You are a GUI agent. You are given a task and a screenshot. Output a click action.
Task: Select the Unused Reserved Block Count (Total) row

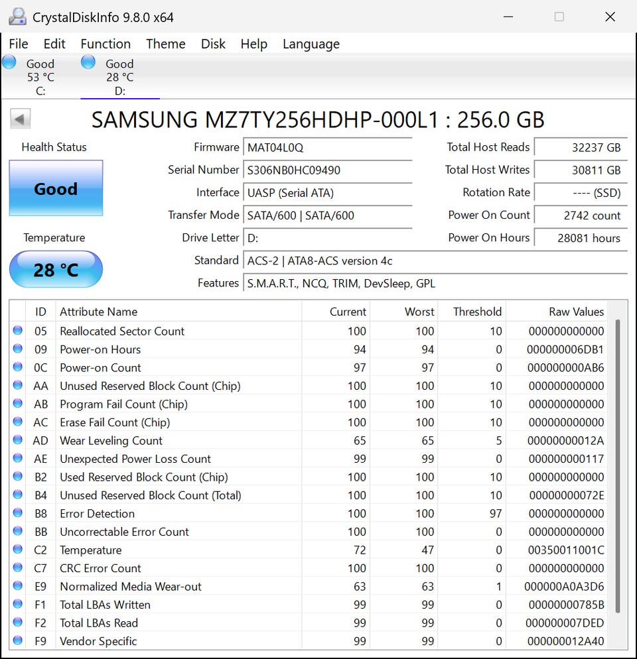309,495
